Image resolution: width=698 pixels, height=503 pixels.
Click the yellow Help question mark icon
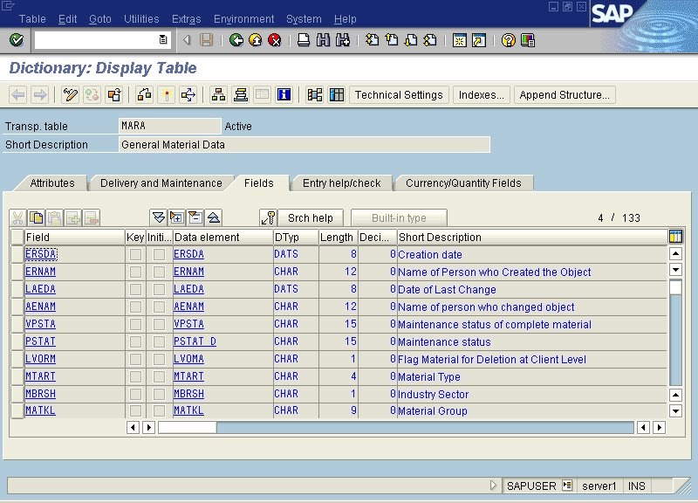tap(508, 40)
